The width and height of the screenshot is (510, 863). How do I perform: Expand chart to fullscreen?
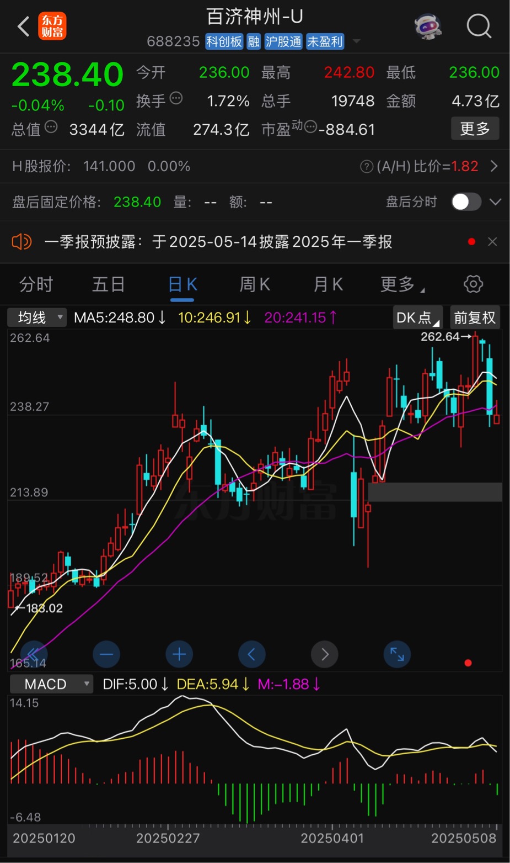coord(397,654)
